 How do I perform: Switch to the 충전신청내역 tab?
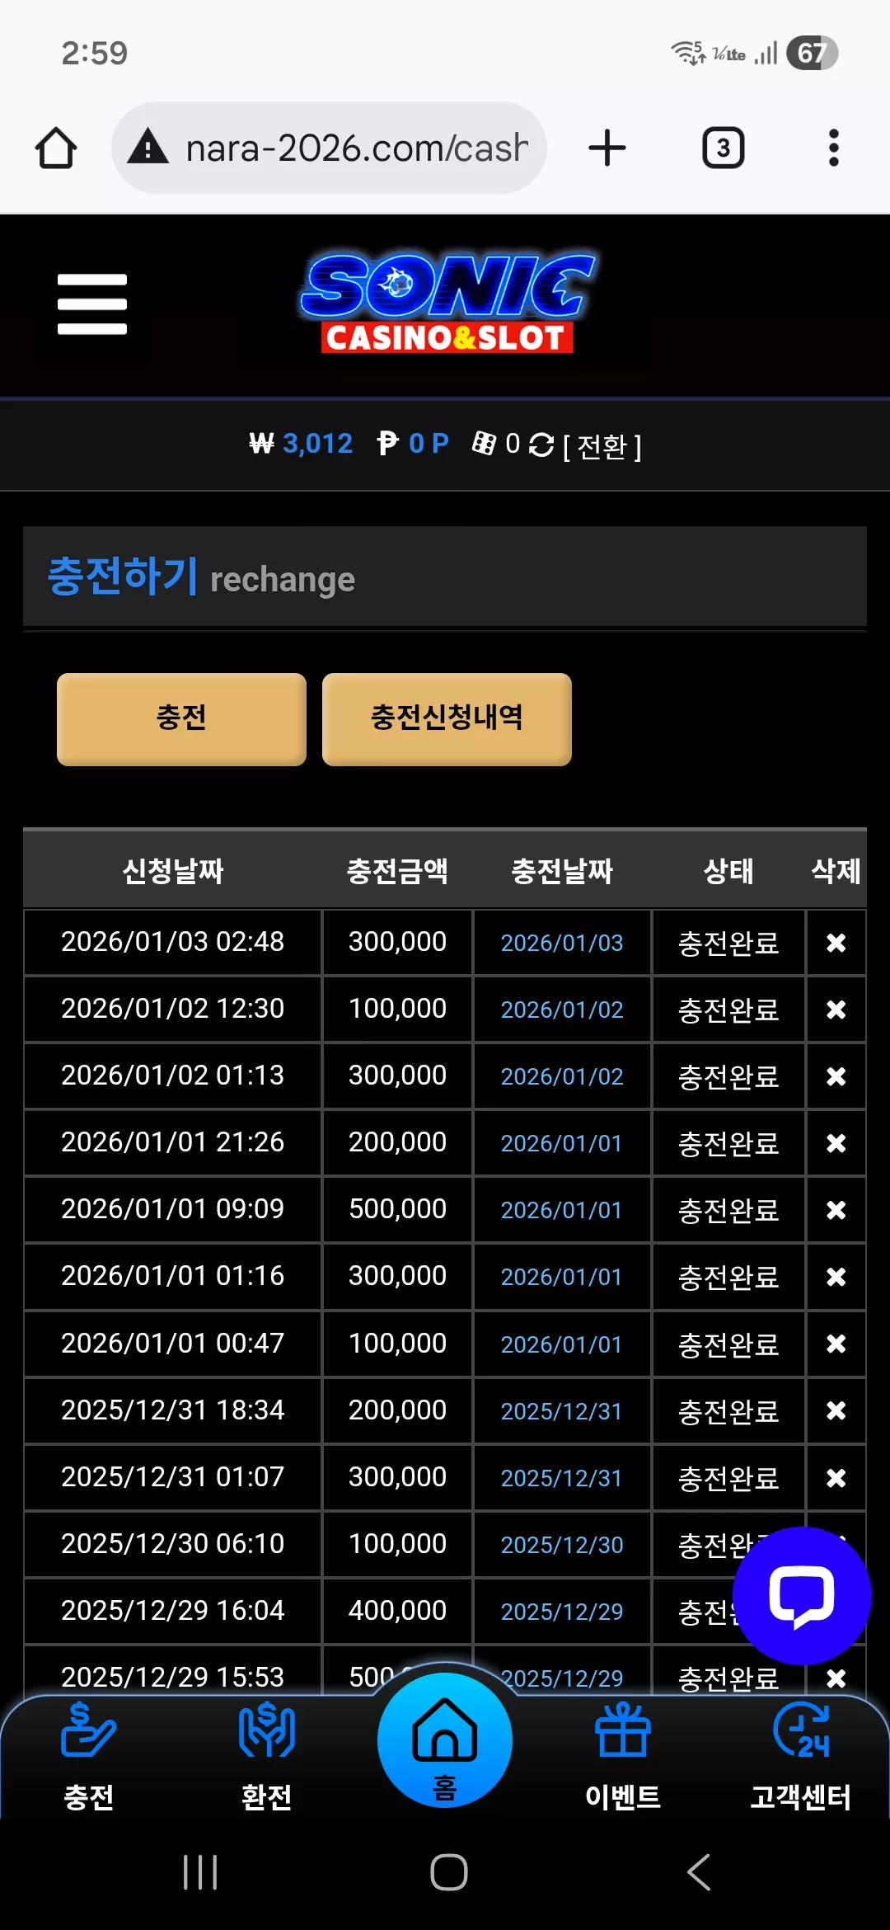(447, 719)
